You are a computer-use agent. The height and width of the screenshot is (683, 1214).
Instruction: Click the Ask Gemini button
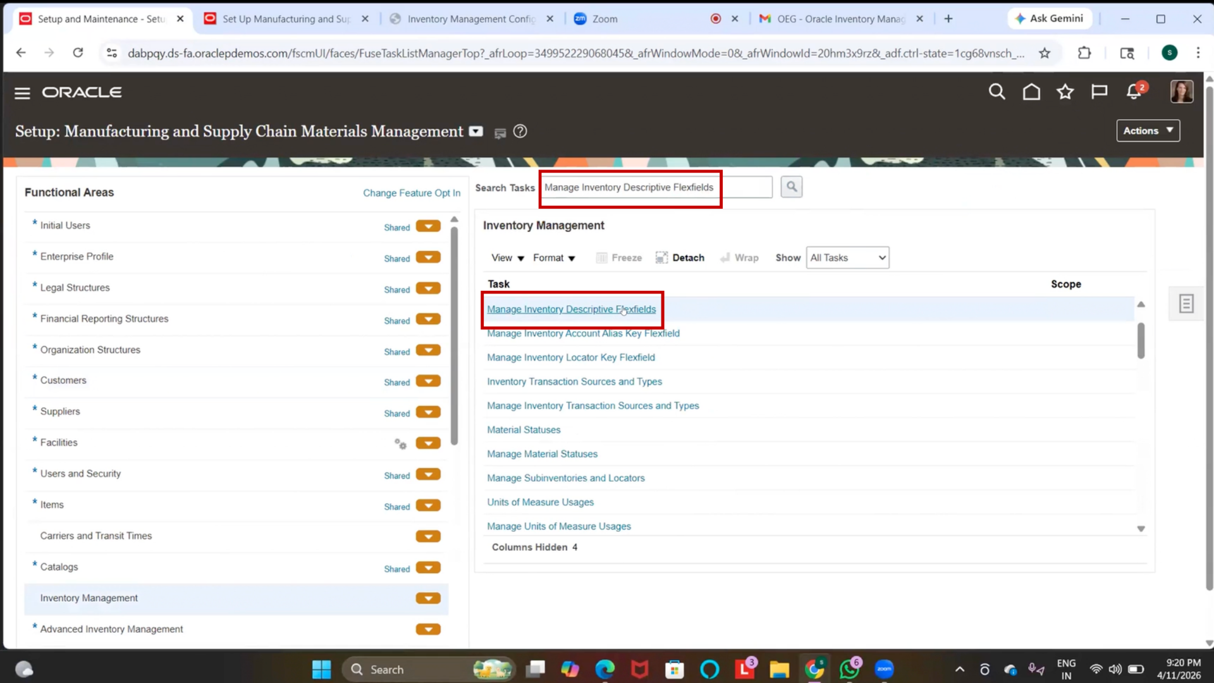click(1049, 18)
